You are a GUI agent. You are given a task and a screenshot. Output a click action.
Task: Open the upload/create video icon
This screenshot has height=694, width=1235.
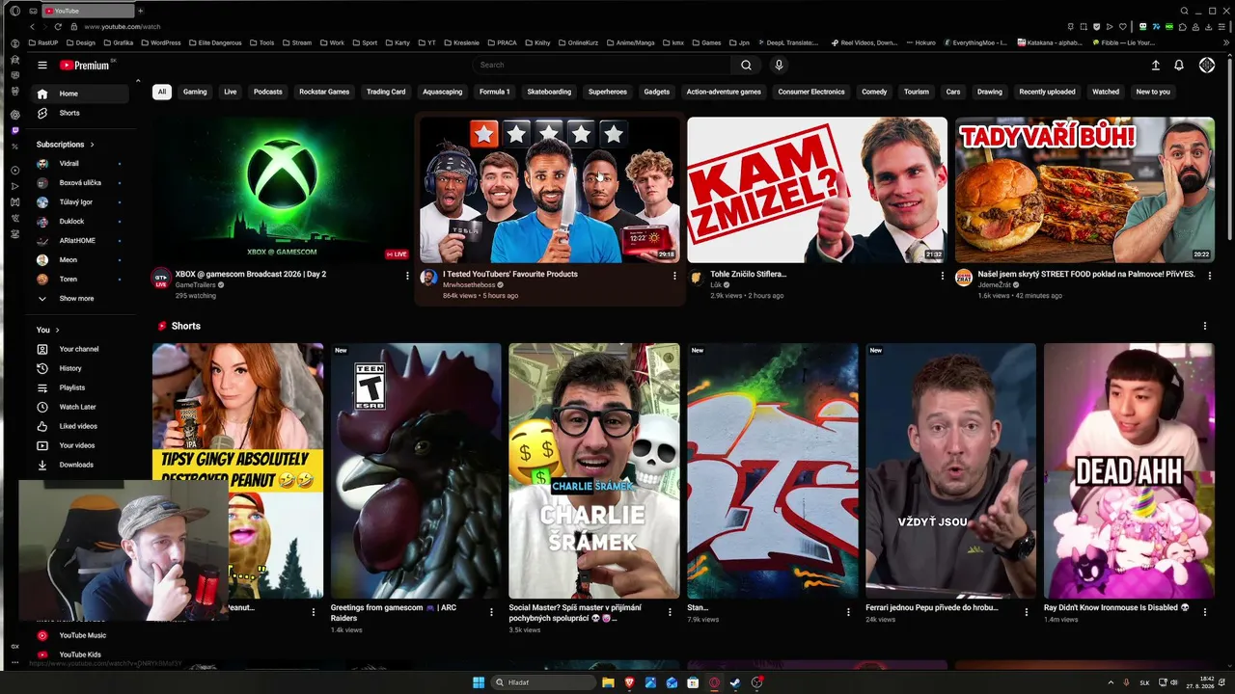(x=1156, y=65)
